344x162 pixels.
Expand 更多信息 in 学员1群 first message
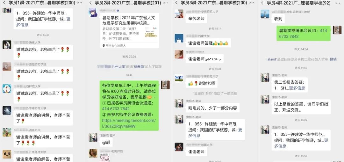(43, 22)
